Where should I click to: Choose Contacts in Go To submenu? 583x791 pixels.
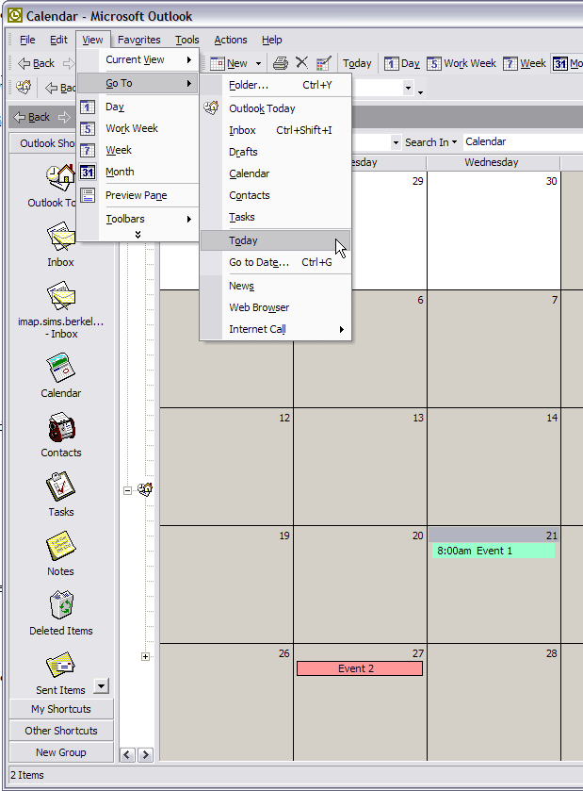[276, 195]
